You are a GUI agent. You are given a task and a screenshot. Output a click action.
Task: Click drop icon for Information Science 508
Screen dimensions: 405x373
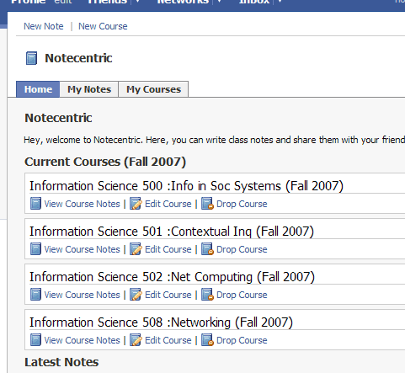coord(207,340)
